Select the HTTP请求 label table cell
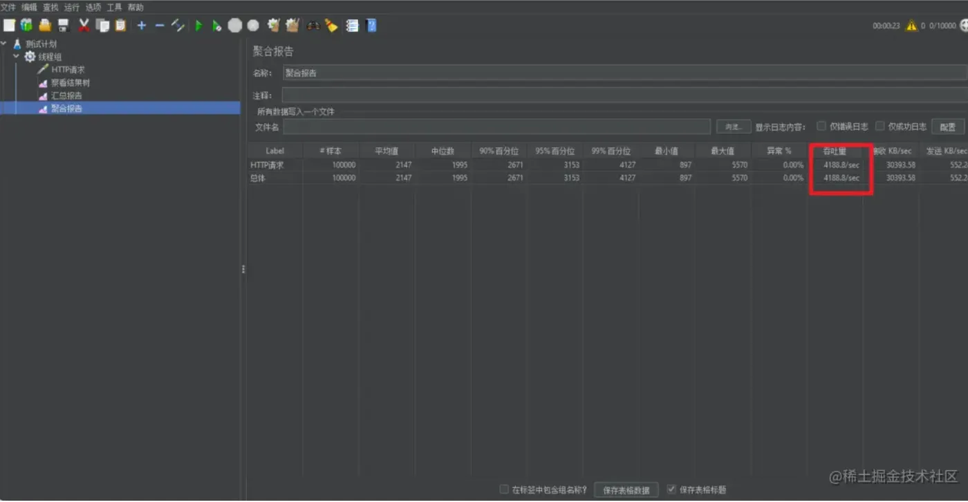 275,165
